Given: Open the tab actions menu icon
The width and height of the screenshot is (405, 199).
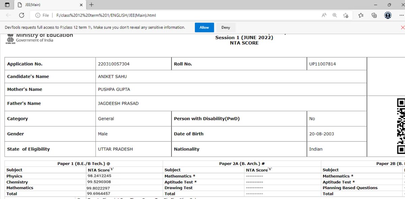Looking at the screenshot, I should pos(7,5).
